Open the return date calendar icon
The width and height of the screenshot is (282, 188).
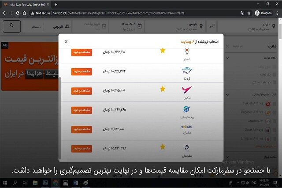click(x=104, y=26)
